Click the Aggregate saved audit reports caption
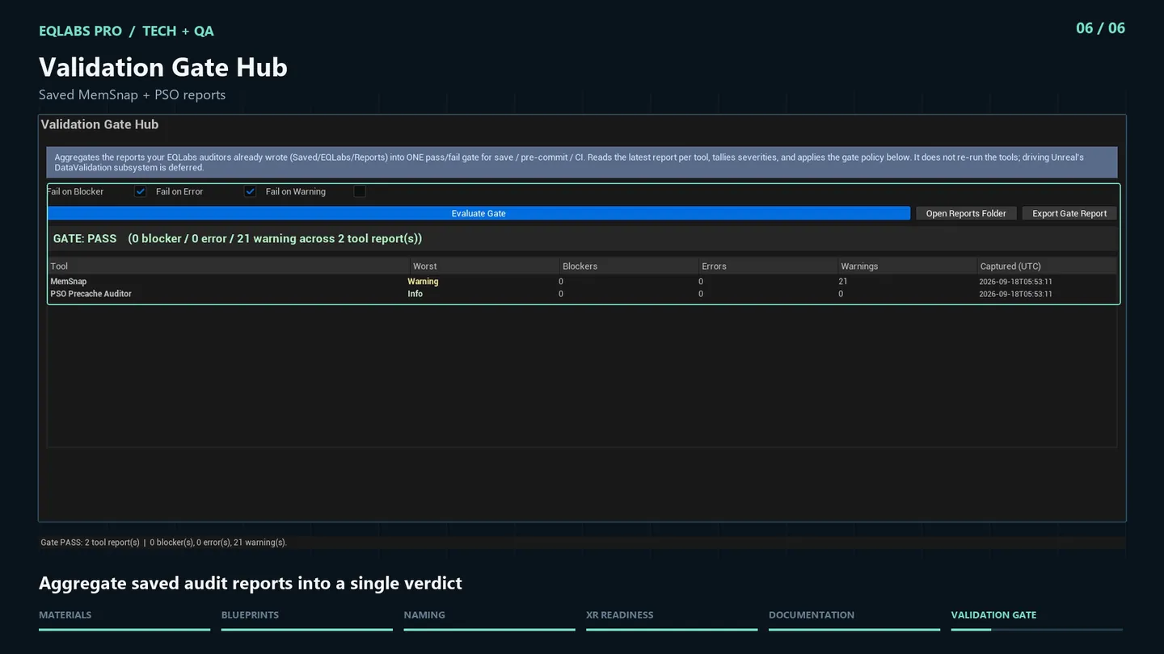The width and height of the screenshot is (1164, 654). click(251, 583)
